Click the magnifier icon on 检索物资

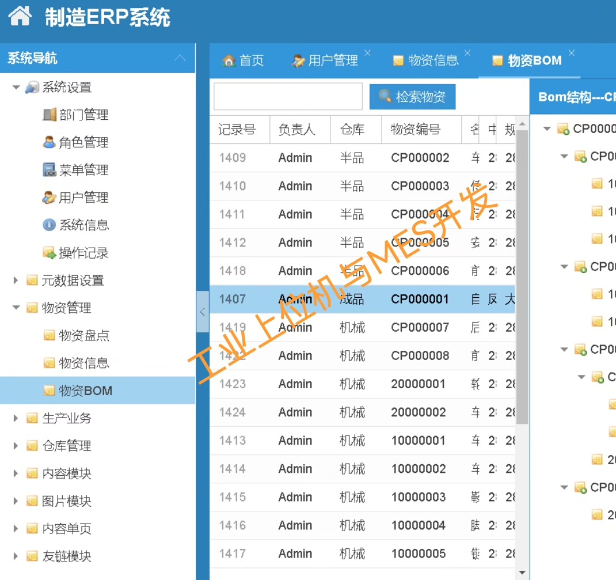coord(385,97)
